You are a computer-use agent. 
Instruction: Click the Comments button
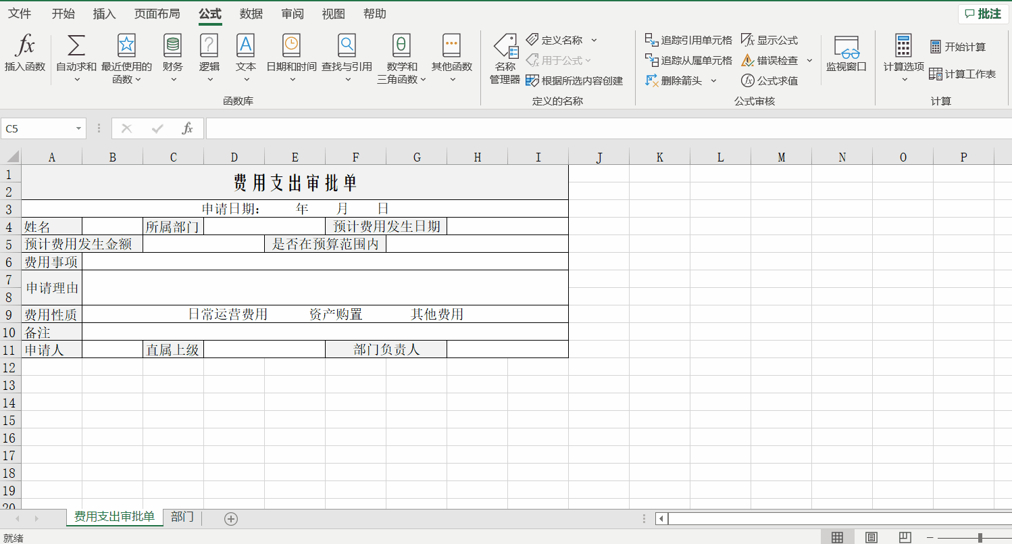(982, 14)
